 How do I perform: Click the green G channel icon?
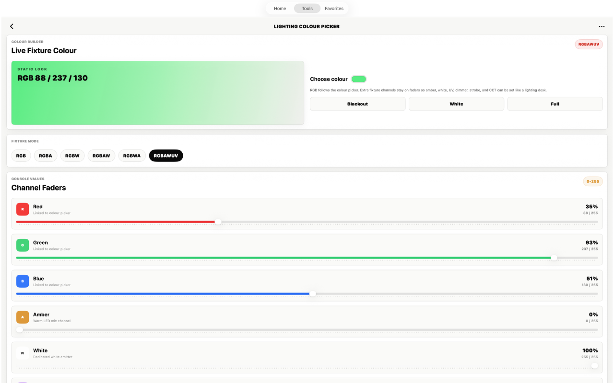point(23,245)
